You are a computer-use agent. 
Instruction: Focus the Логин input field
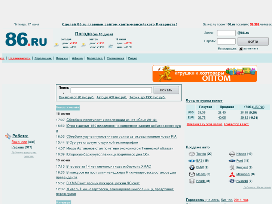[226, 33]
